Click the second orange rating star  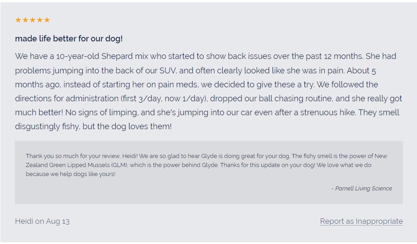(x=25, y=20)
